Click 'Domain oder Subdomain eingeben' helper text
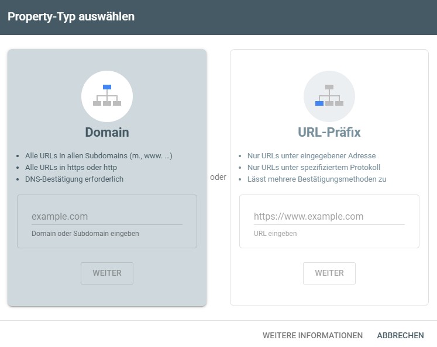Viewport: 437px width, 347px height. click(x=85, y=234)
